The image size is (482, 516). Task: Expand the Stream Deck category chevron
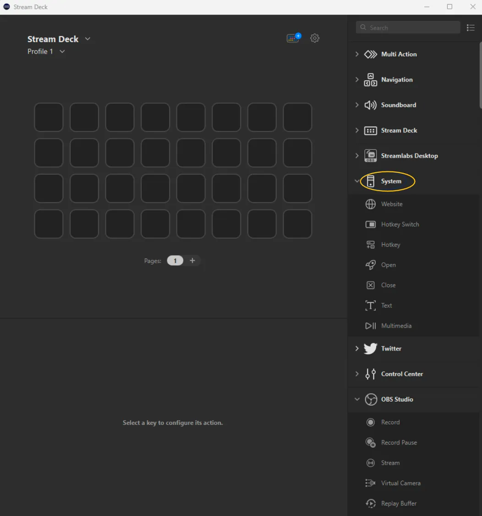point(356,130)
